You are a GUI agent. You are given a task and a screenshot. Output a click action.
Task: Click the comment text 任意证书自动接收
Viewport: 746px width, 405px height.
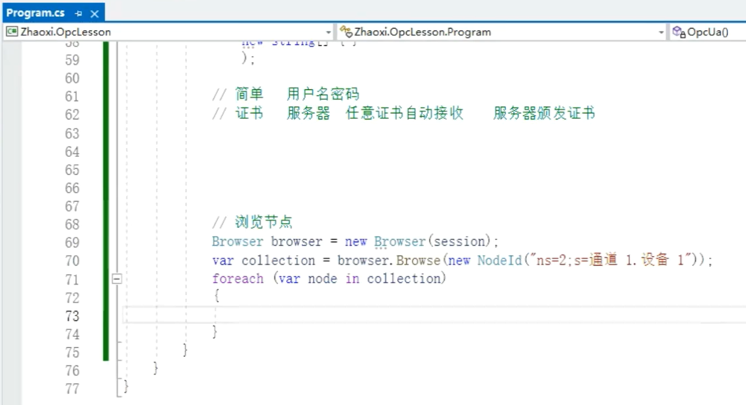(404, 114)
